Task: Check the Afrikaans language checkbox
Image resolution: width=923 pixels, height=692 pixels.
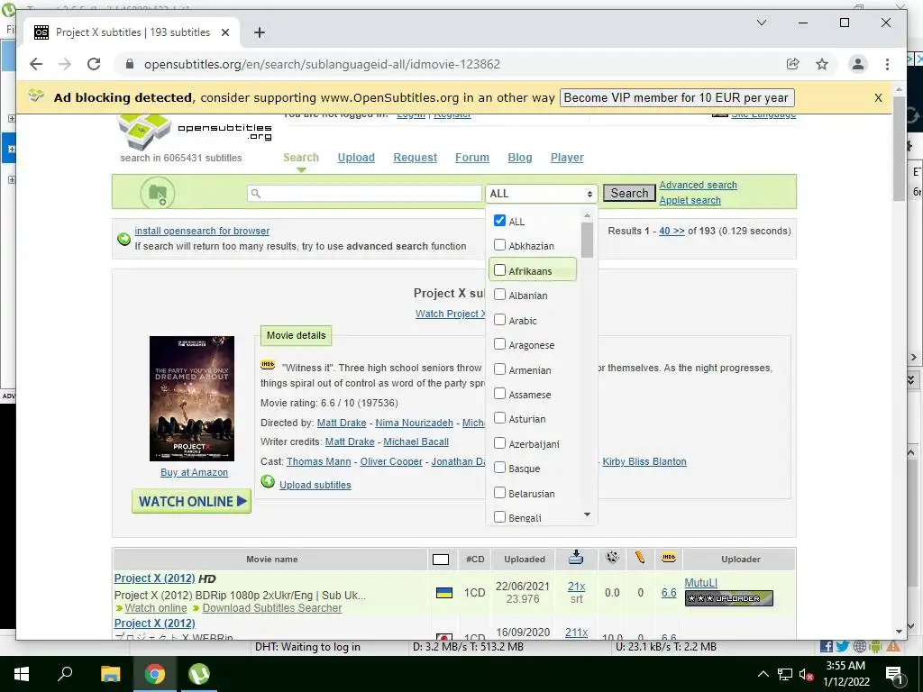Action: click(x=499, y=270)
